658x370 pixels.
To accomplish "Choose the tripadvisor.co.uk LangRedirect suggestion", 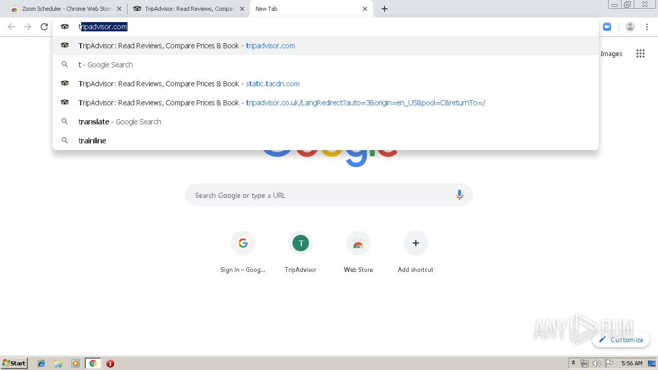I will (x=326, y=103).
